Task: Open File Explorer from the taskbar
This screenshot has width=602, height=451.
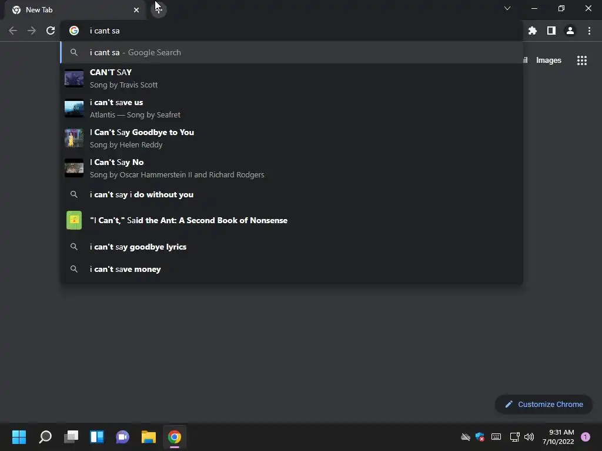Action: click(x=149, y=437)
